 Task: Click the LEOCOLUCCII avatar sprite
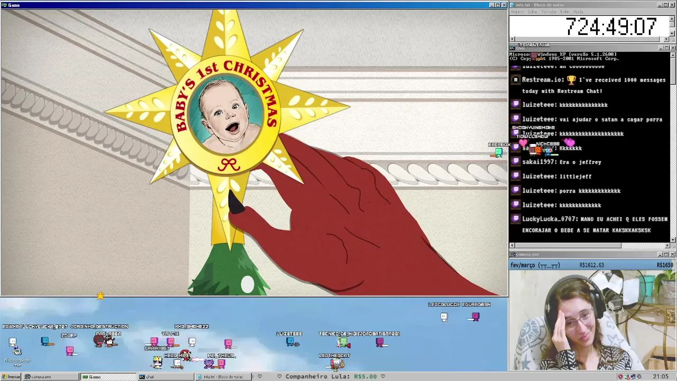tap(444, 316)
